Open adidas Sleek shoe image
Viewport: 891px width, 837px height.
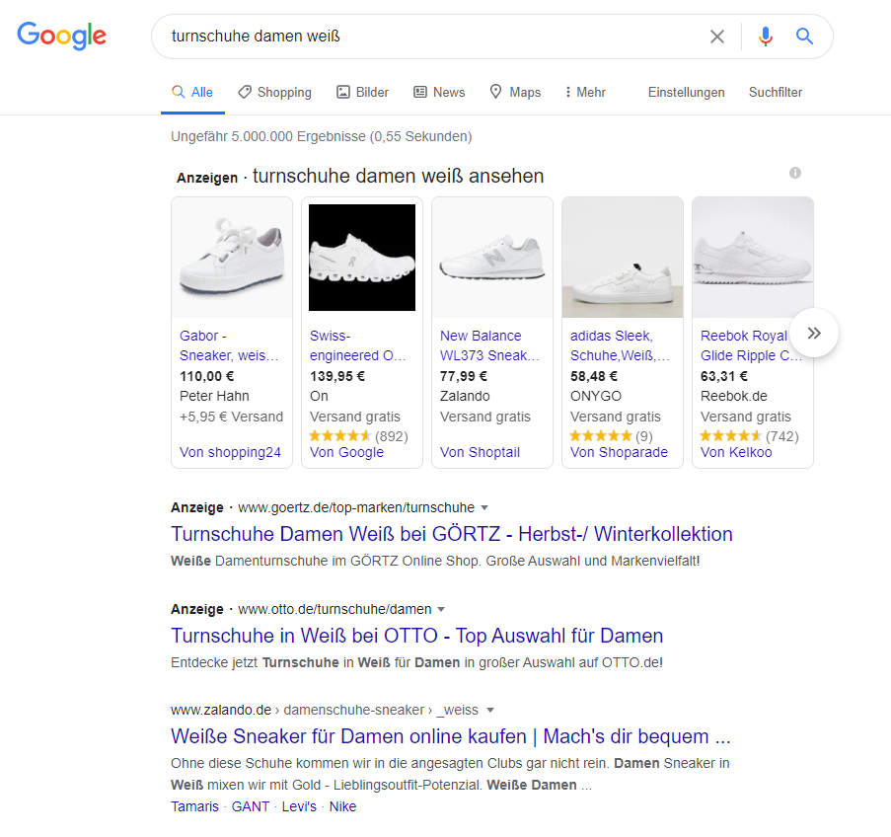[x=623, y=258]
